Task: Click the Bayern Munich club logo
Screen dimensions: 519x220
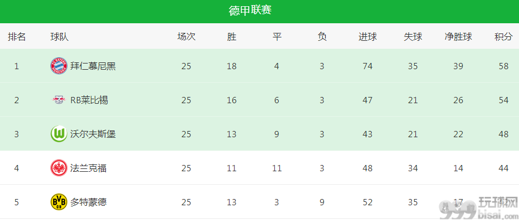Action: tap(58, 66)
